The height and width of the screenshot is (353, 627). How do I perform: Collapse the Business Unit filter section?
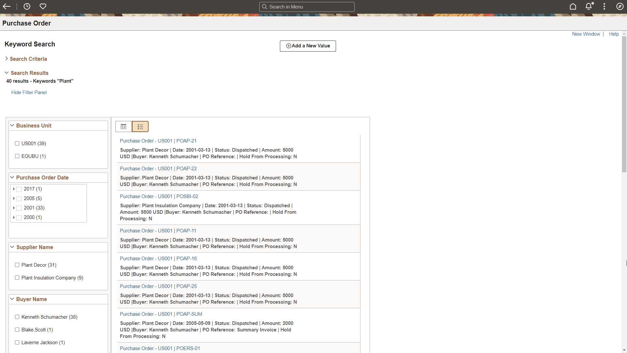click(12, 125)
